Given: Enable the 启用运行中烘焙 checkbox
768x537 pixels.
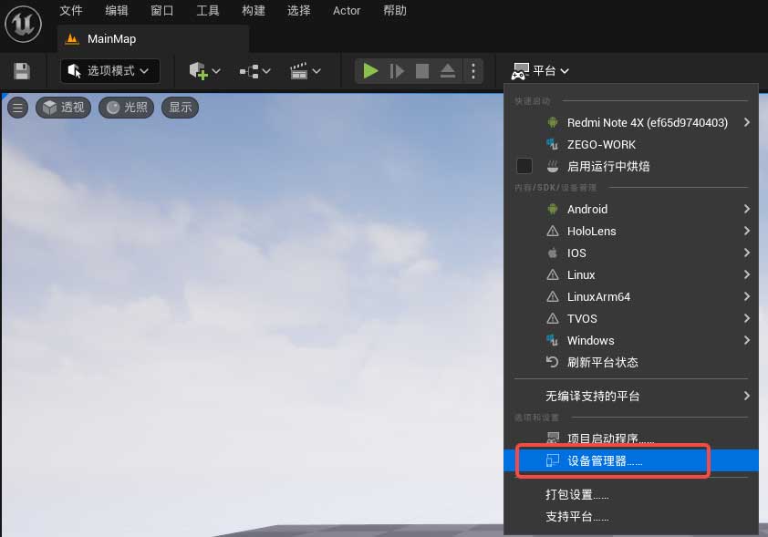Looking at the screenshot, I should (524, 166).
